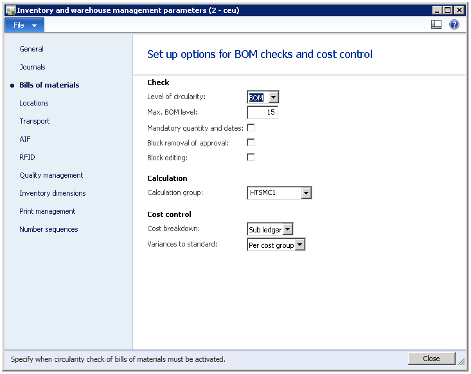Select the General section
The width and height of the screenshot is (471, 374).
pos(31,49)
